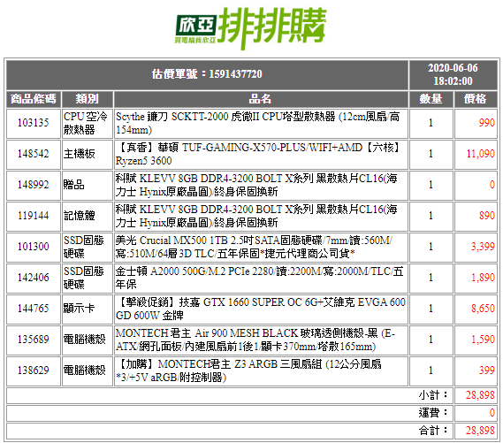Select product code 148992
Viewport: 503px width, 443px height.
(x=34, y=185)
